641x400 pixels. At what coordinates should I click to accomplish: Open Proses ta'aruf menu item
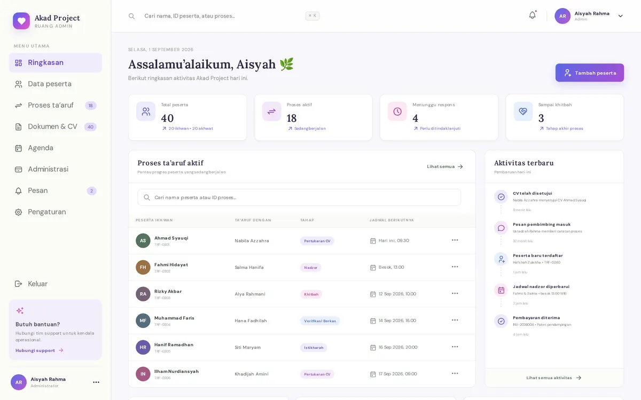pyautogui.click(x=56, y=105)
